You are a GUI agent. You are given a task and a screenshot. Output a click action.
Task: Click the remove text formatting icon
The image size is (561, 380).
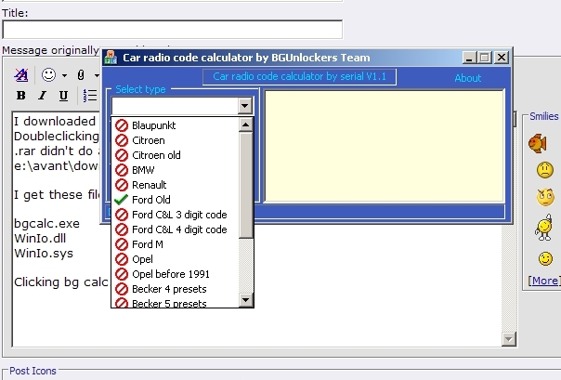[21, 74]
